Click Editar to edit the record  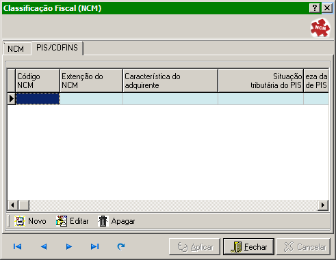coord(73,221)
